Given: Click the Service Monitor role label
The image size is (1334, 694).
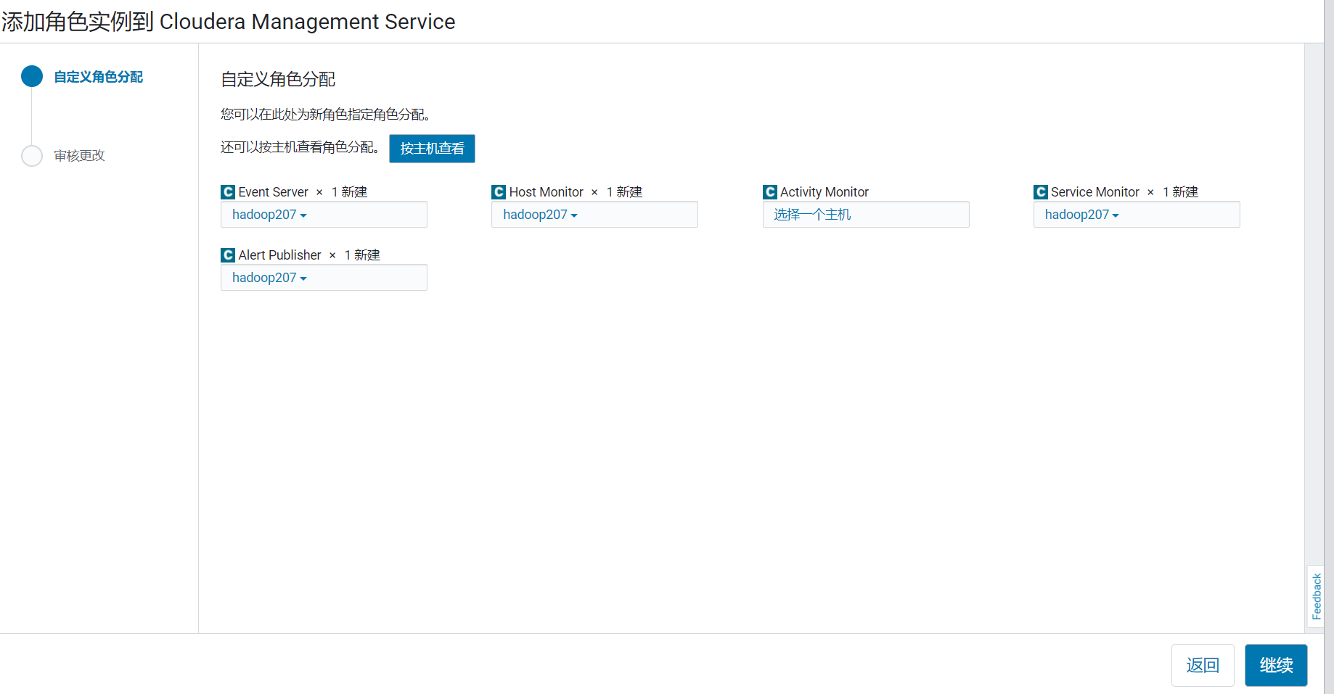Looking at the screenshot, I should point(1095,192).
